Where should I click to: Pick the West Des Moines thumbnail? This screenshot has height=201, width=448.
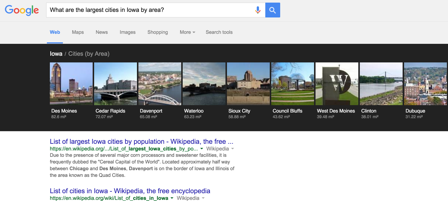coord(337,84)
